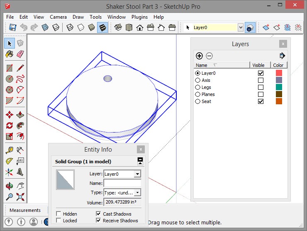Select the Paint Bucket tool

(9, 54)
